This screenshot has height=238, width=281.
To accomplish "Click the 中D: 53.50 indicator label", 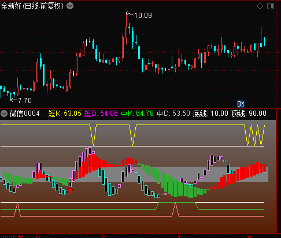I will [173, 113].
